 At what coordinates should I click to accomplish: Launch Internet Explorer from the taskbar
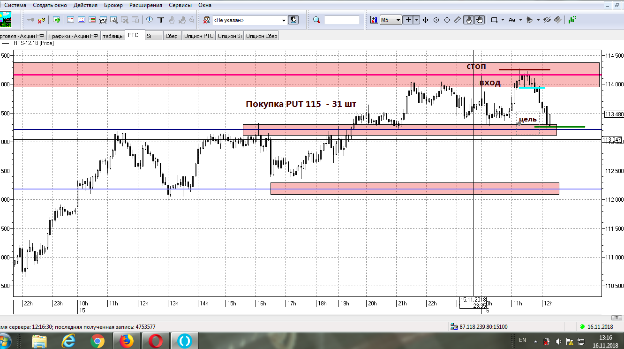point(68,341)
